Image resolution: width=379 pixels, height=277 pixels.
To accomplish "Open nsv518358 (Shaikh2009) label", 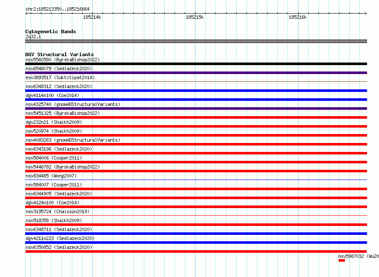I will coord(54,220).
